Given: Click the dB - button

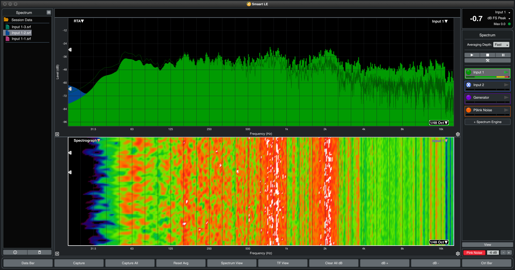Looking at the screenshot, I should tap(436, 263).
